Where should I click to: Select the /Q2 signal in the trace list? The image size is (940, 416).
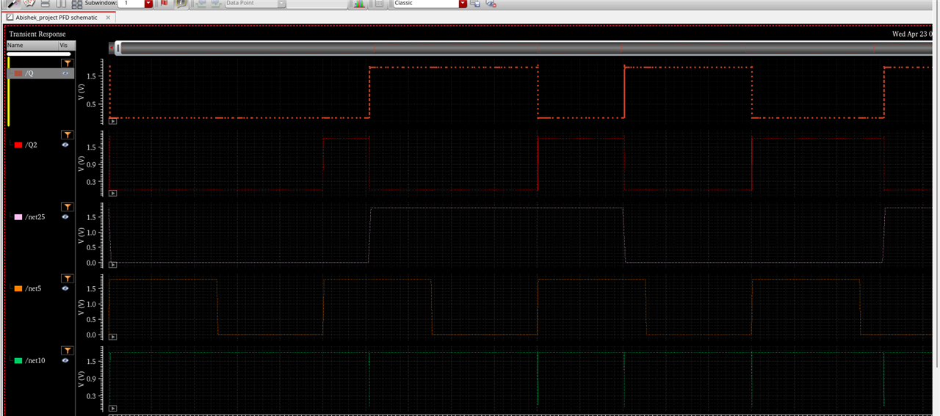[x=32, y=145]
